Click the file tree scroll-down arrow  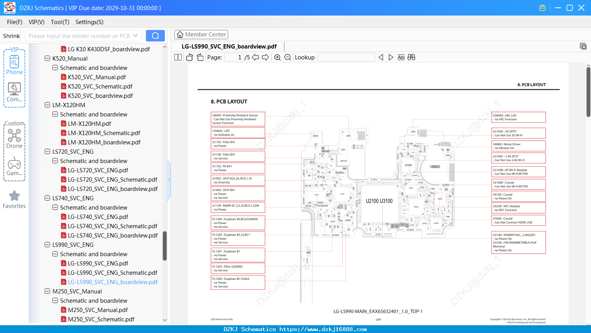pyautogui.click(x=165, y=320)
